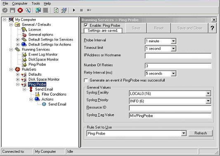220x156 pixels.
Task: Click the reload configuration page icon
Action: click(56, 10)
